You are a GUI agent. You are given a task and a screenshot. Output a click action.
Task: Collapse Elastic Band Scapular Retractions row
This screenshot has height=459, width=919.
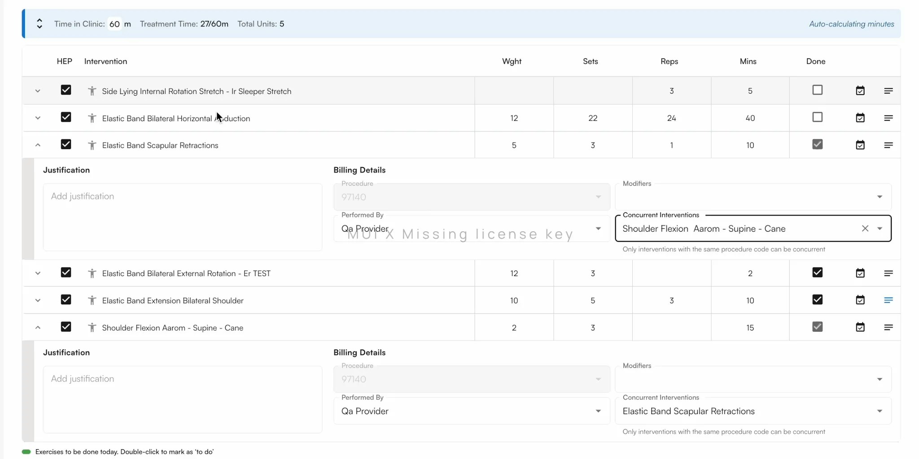[x=38, y=145]
